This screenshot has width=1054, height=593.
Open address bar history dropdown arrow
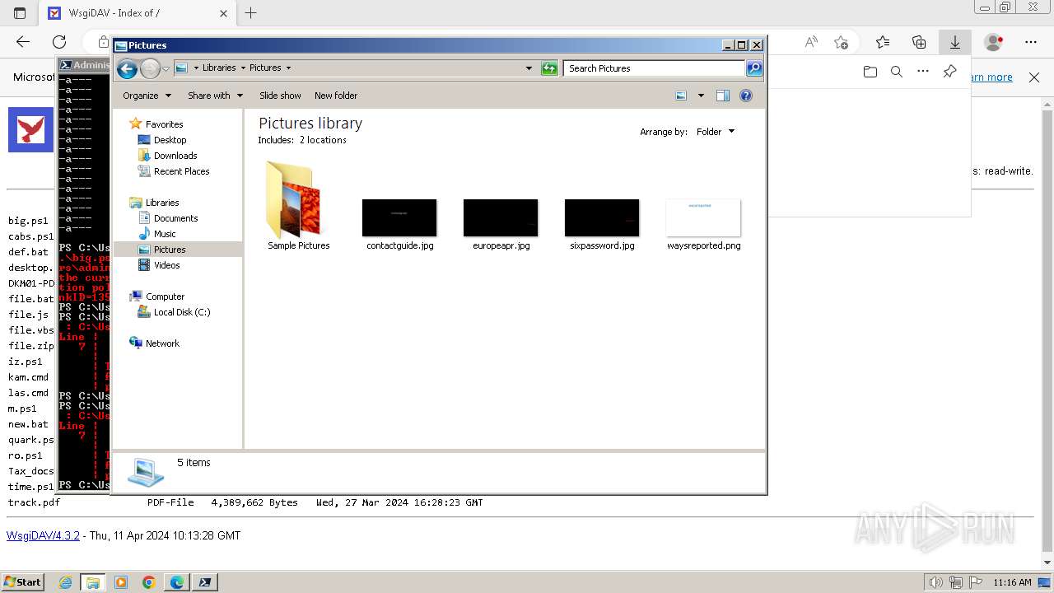529,68
